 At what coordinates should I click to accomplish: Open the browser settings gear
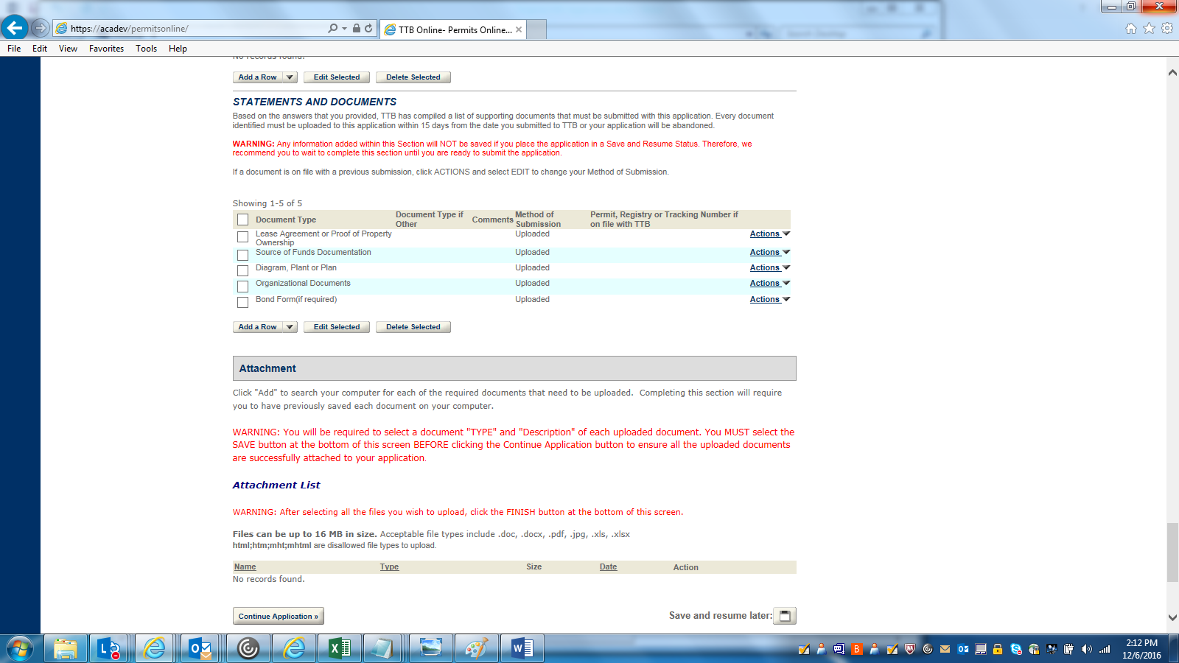(1167, 29)
